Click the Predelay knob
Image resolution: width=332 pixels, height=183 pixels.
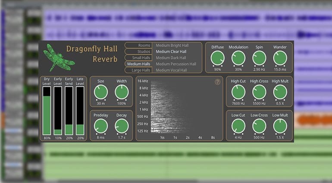click(101, 126)
